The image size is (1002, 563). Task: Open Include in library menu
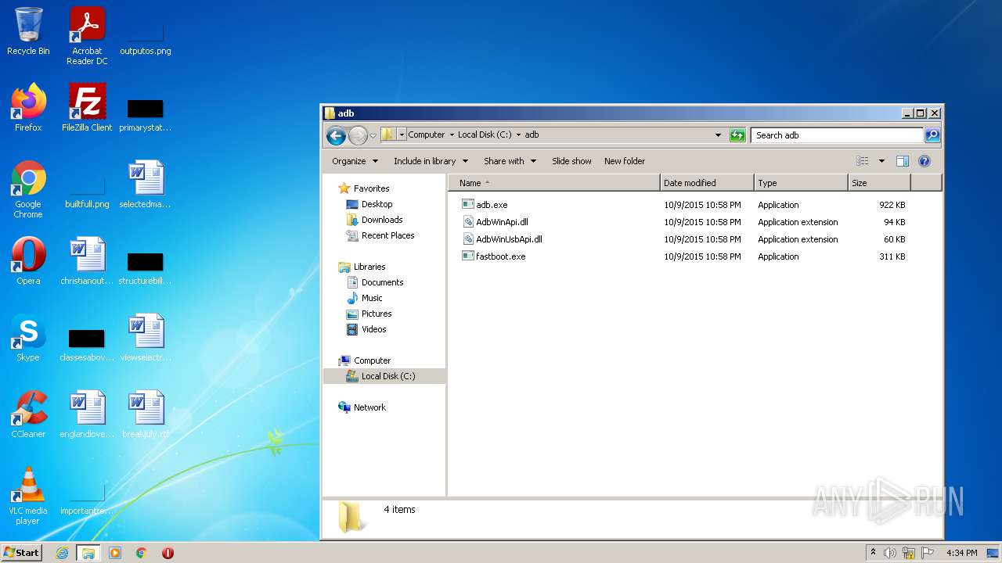point(431,161)
